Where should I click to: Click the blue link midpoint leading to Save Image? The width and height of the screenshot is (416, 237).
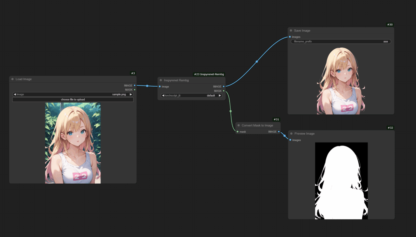[257, 62]
